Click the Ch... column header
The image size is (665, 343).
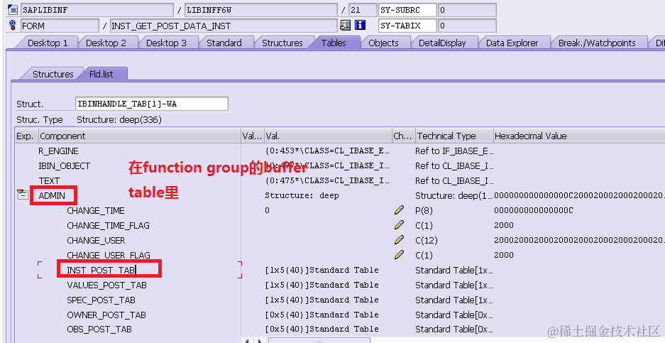tap(404, 136)
